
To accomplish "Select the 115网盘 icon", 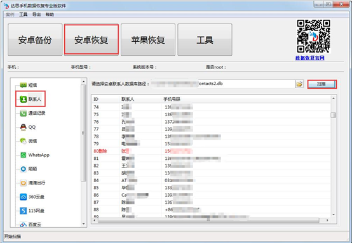I will point(23,211).
